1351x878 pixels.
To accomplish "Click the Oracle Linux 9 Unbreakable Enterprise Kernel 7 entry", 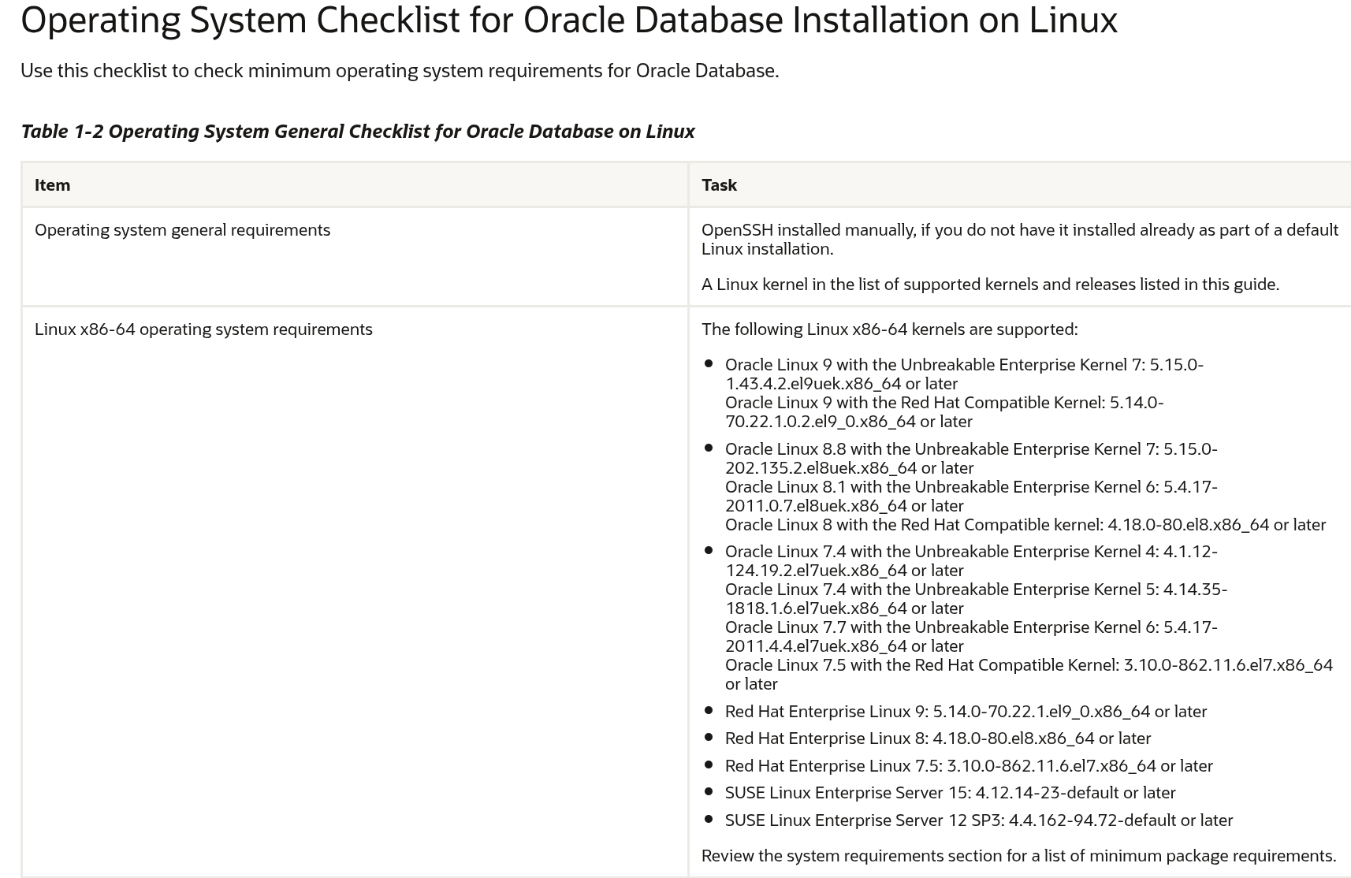I will coord(963,374).
